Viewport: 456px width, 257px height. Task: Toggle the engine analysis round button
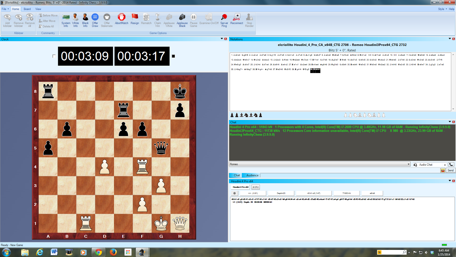tap(235, 193)
